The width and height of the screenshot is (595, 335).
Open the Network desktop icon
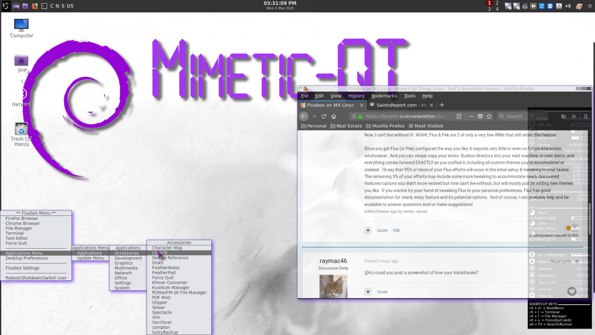point(21,97)
